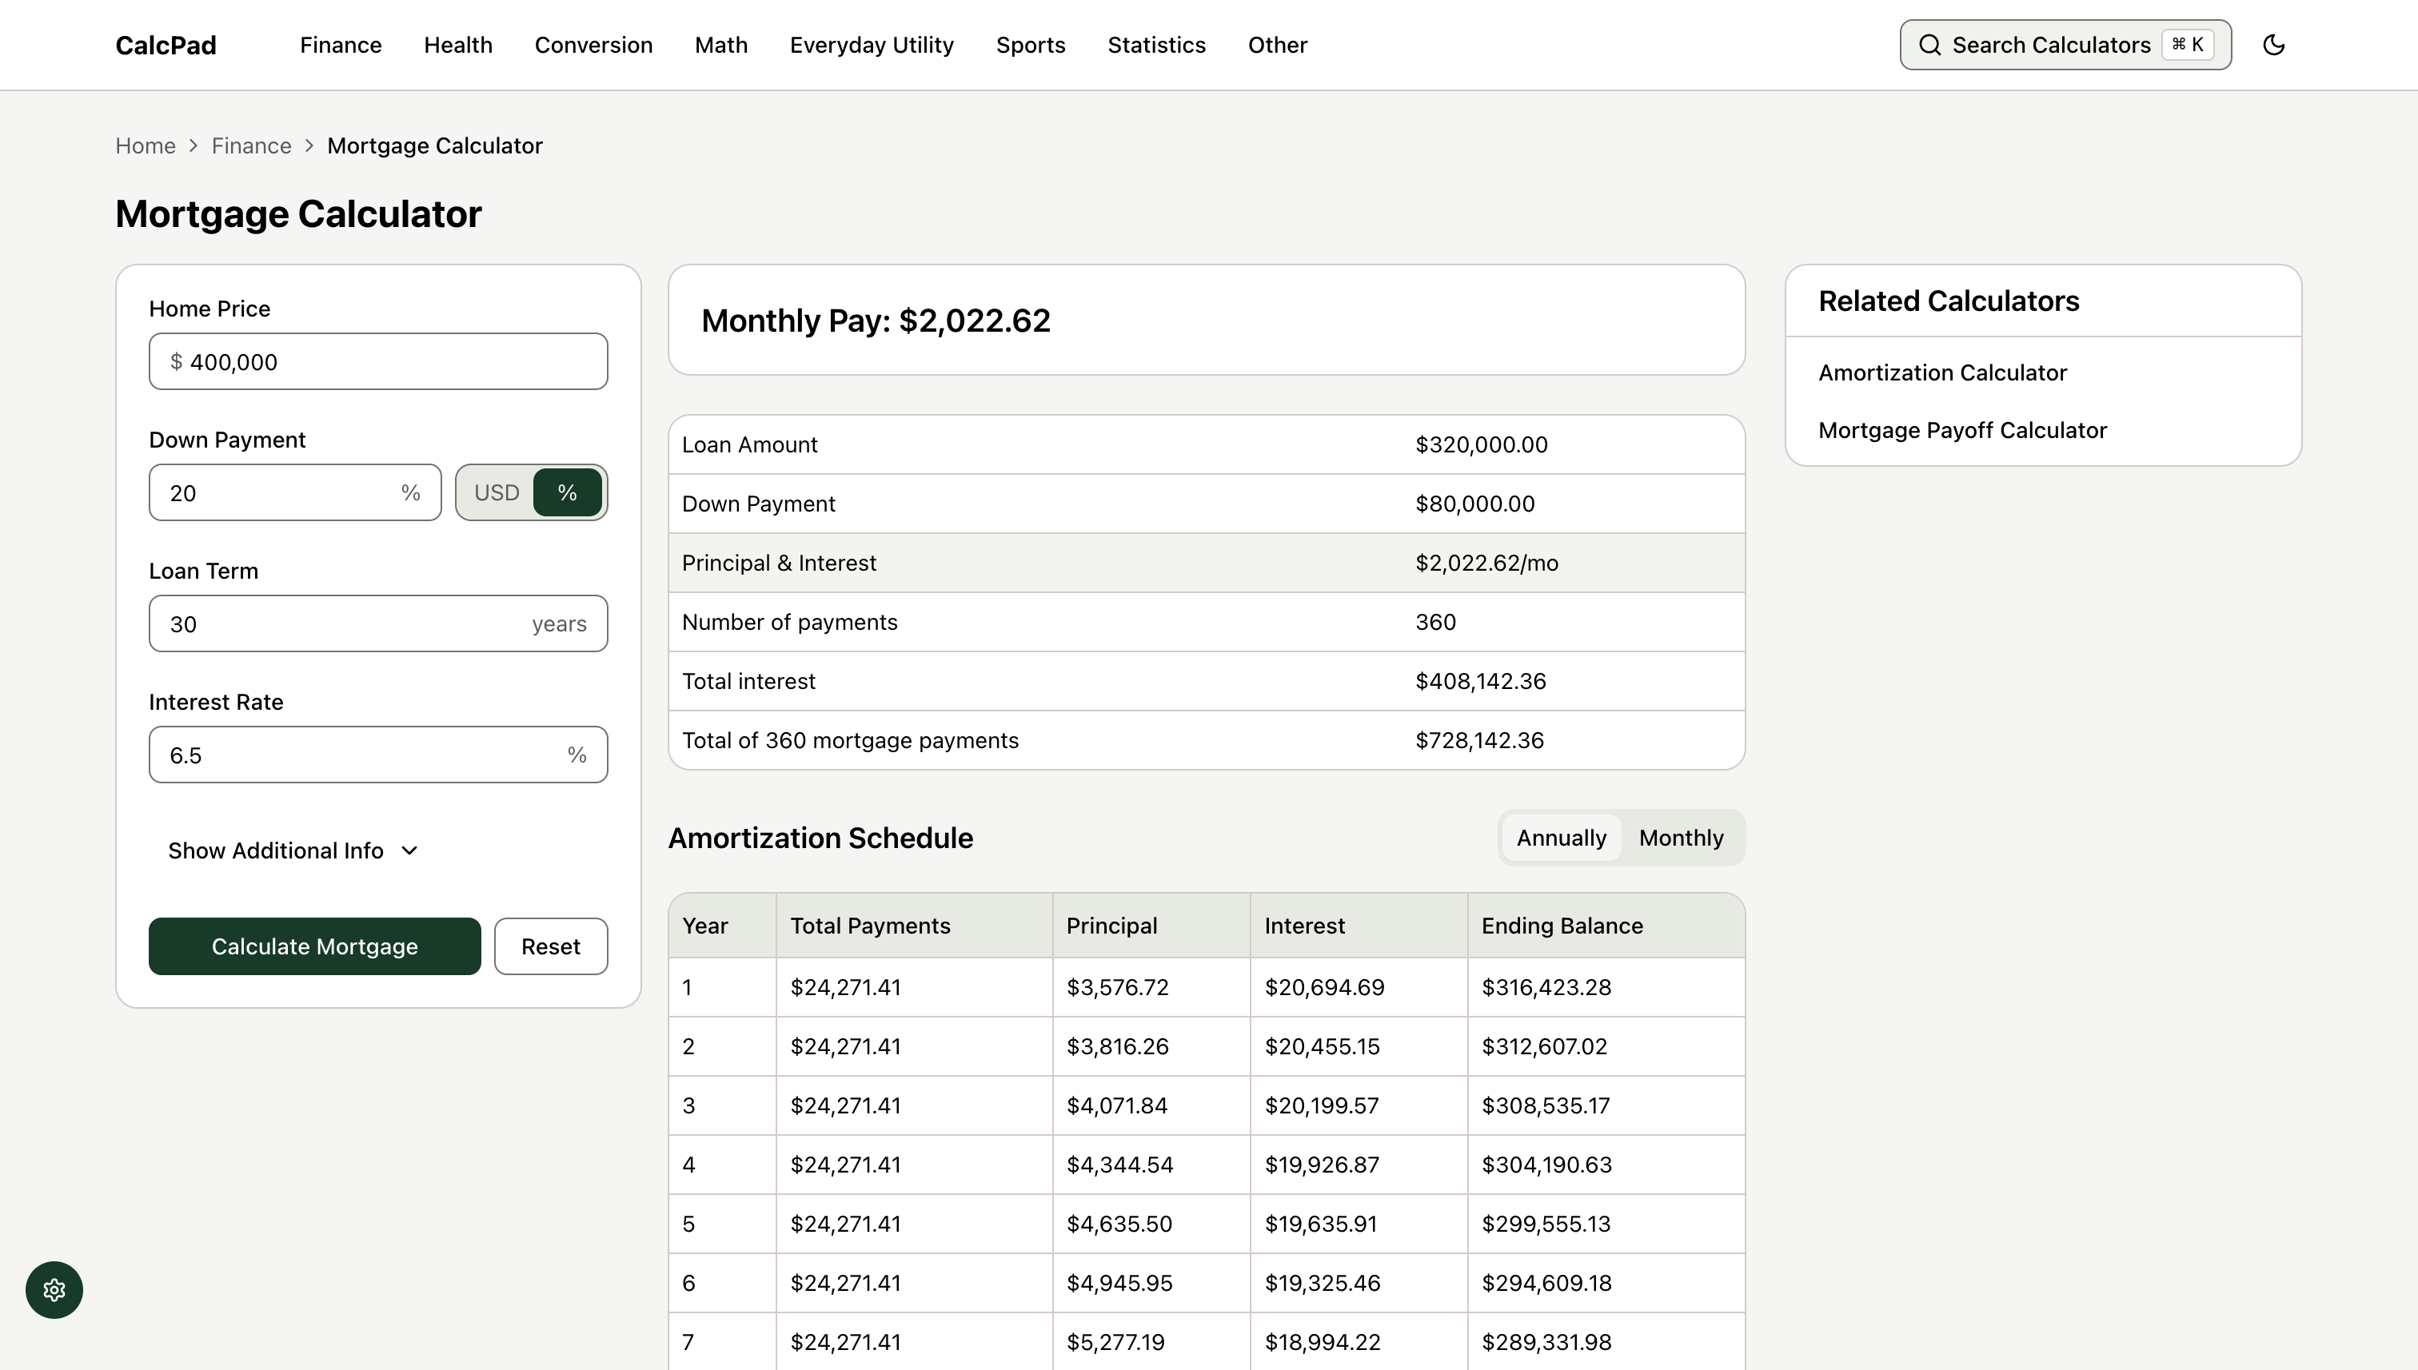Select ending balance $312,607.02

point(1543,1047)
